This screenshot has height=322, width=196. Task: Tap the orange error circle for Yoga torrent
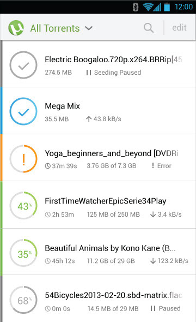tap(23, 158)
